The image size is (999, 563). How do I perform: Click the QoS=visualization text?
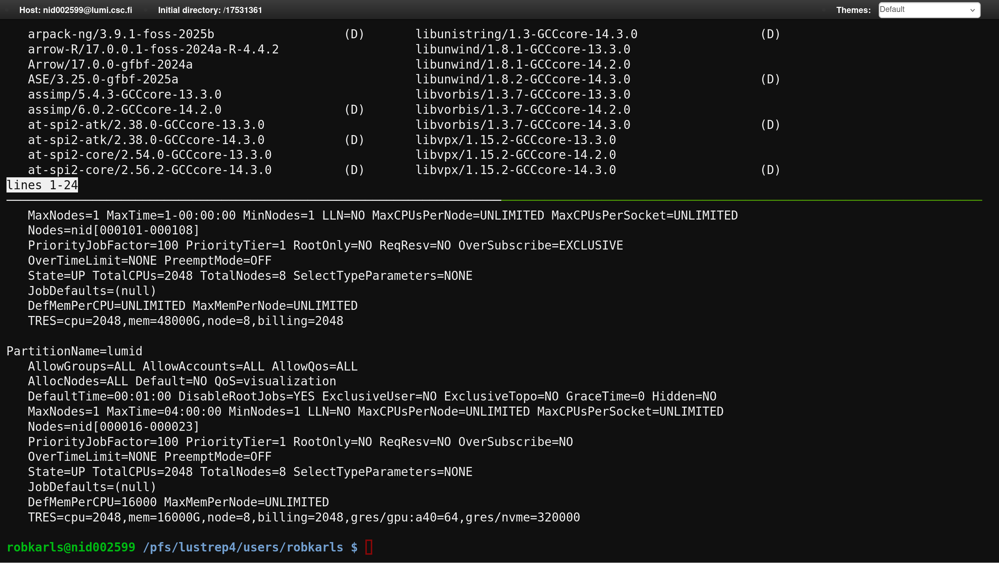[x=275, y=381]
